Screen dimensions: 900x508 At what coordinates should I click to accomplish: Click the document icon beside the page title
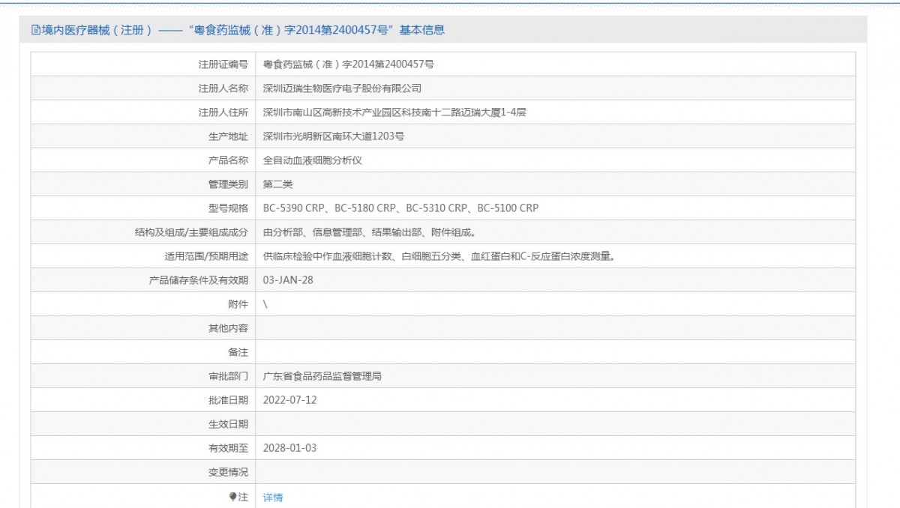[x=35, y=30]
